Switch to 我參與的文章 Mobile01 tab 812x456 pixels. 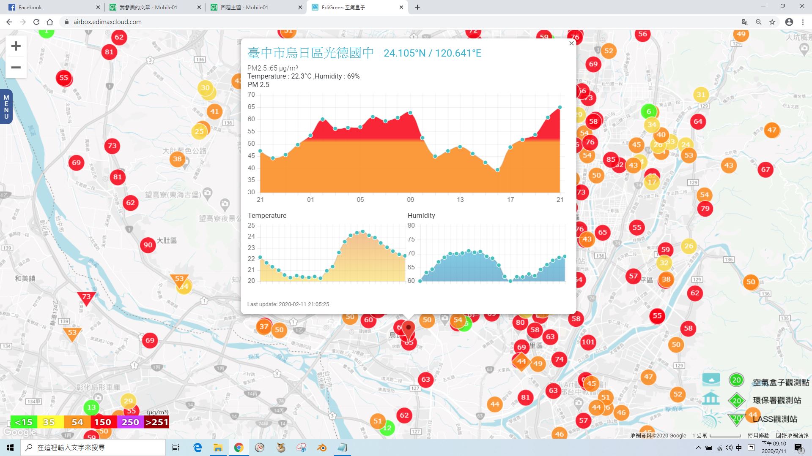pyautogui.click(x=154, y=7)
